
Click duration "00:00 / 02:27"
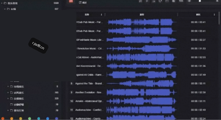(198, 40)
